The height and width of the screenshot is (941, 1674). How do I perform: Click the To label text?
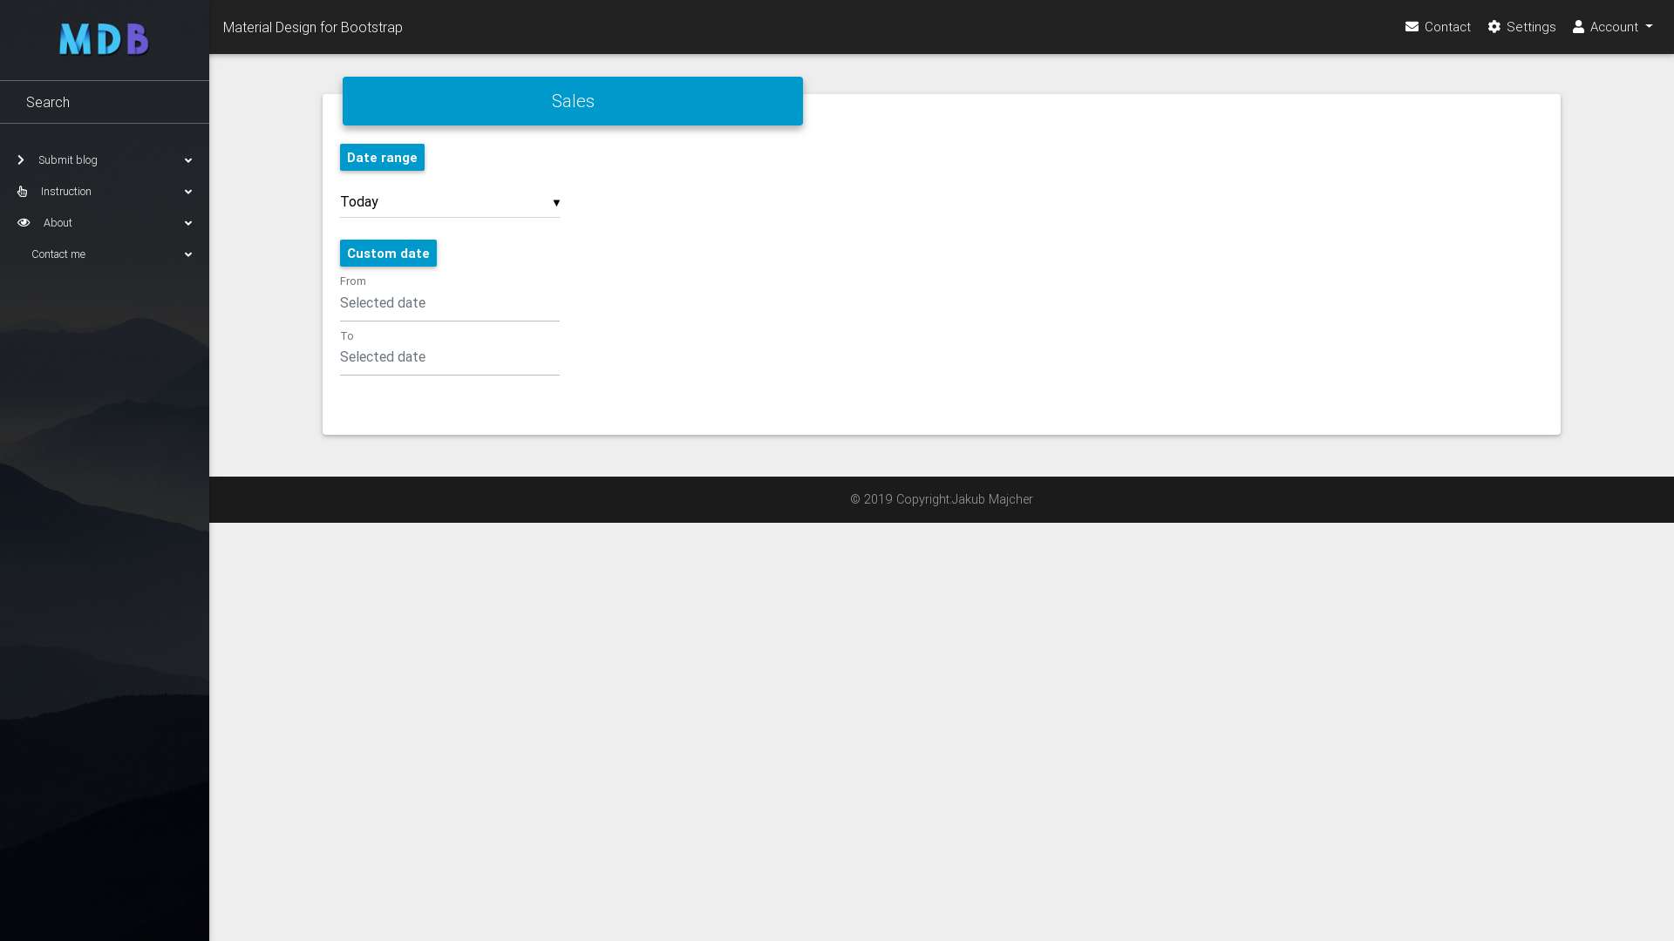(x=347, y=336)
